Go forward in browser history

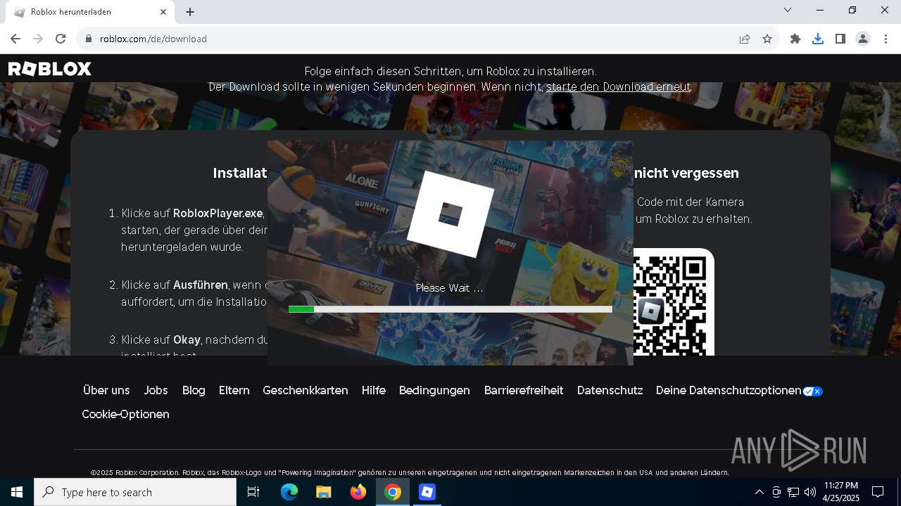(38, 39)
